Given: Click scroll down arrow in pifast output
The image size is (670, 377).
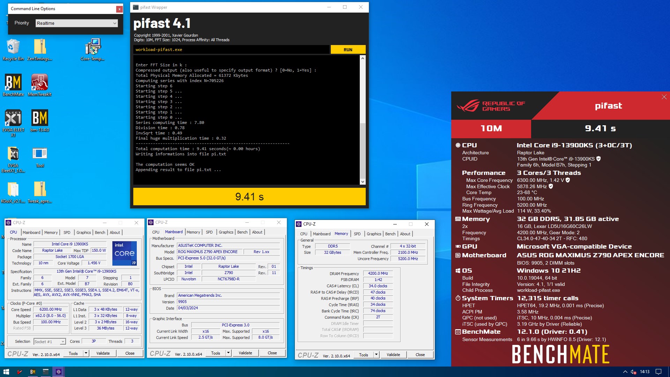Looking at the screenshot, I should click(x=363, y=182).
